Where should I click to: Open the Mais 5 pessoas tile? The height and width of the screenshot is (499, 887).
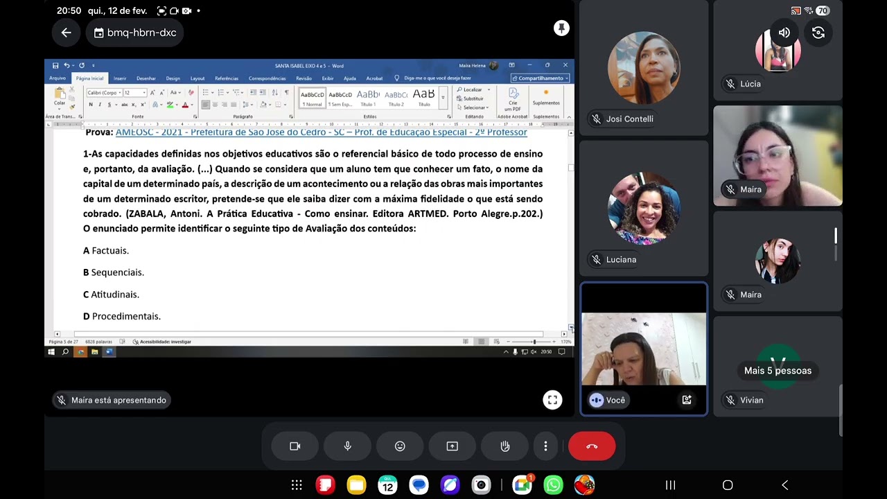tap(778, 366)
